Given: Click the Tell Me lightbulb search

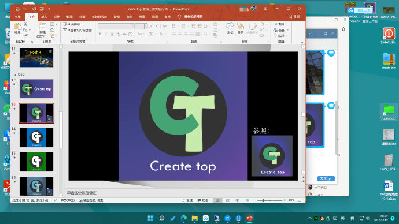Looking at the screenshot, I should tap(179, 17).
